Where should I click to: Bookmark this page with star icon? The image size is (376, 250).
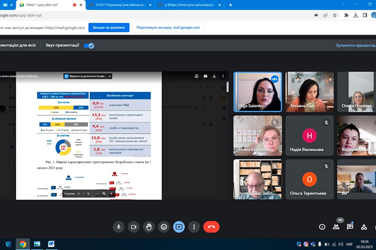click(335, 15)
